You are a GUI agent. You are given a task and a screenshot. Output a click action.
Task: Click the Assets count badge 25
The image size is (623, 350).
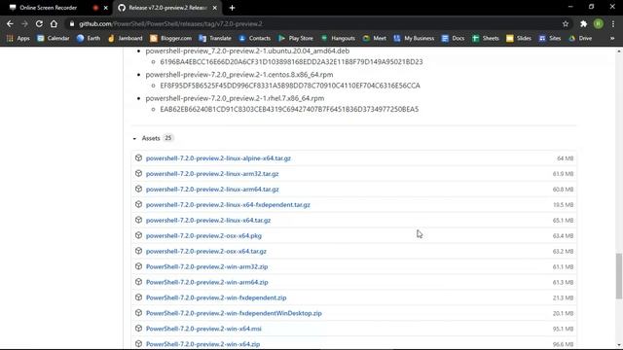(x=168, y=138)
